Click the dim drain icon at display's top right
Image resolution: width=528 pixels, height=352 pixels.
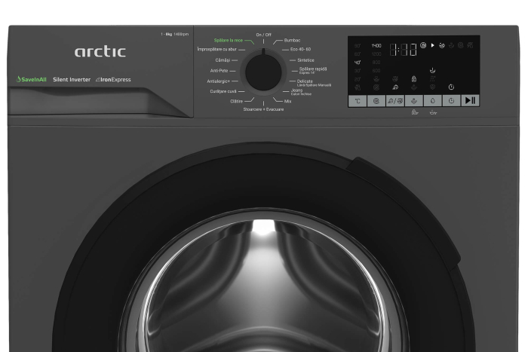point(470,45)
